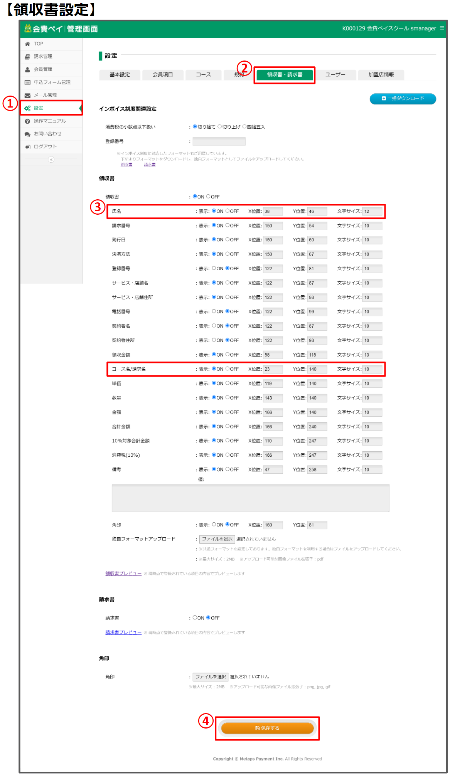Open the 加盟店情報 tab
The image size is (450, 774).
click(381, 75)
